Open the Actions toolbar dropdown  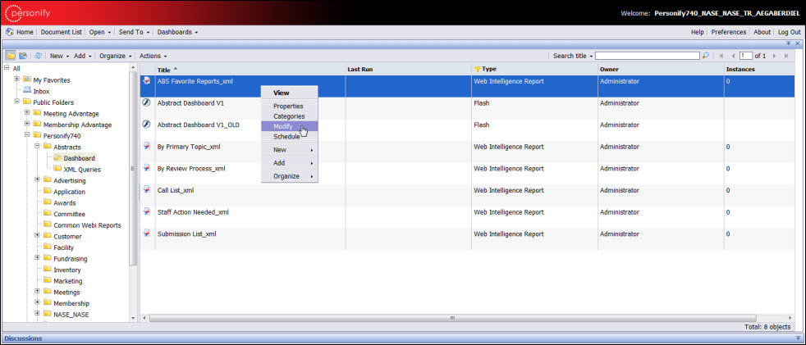point(153,56)
